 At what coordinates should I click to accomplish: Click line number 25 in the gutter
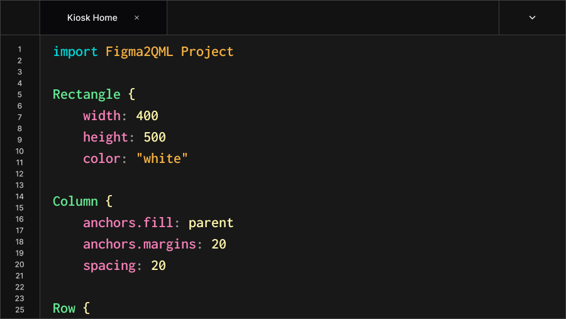click(19, 310)
